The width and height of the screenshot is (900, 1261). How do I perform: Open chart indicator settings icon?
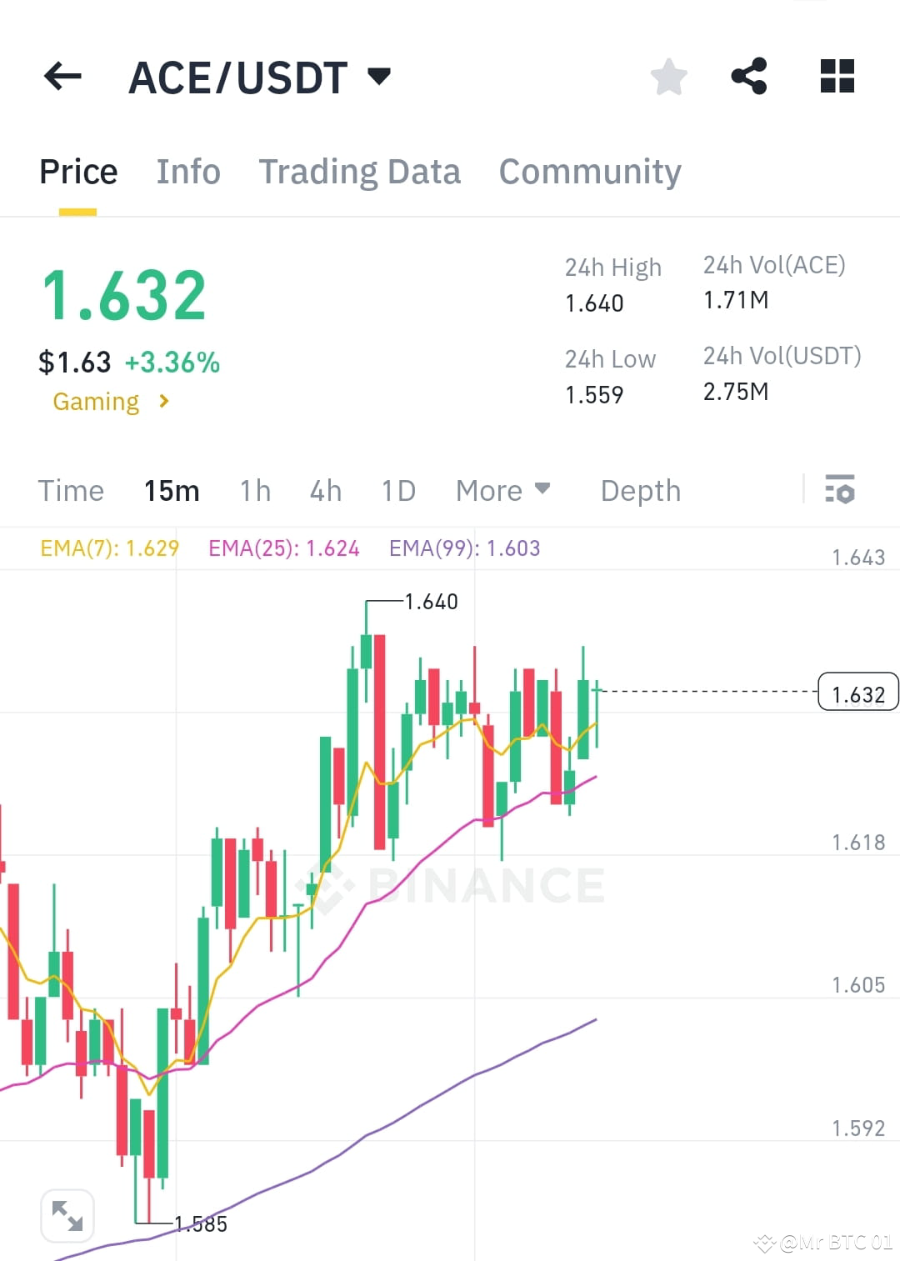click(841, 491)
